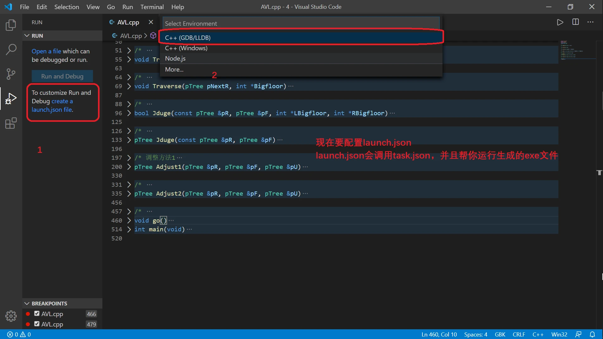603x339 pixels.
Task: Open the Manage gear icon
Action: 11,316
